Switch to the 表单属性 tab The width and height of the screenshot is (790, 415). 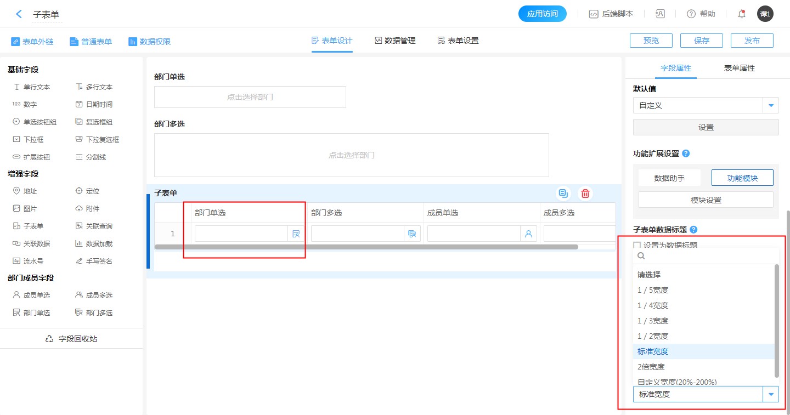pos(739,68)
